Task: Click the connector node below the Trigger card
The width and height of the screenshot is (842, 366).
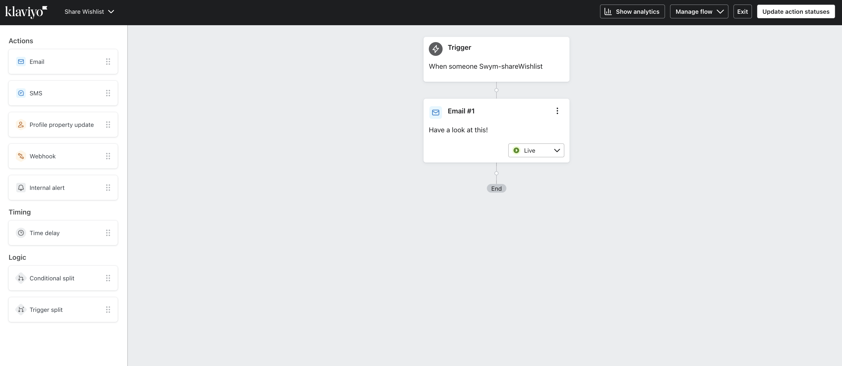Action: [496, 90]
